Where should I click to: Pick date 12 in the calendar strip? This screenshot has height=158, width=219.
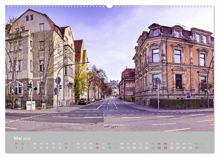(85, 148)
